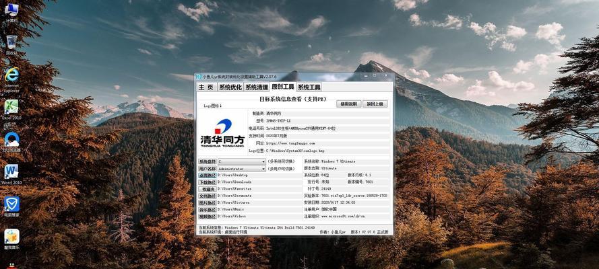Open the 系统清理 tab
Screen dimensions: 599x269
pyautogui.click(x=256, y=87)
